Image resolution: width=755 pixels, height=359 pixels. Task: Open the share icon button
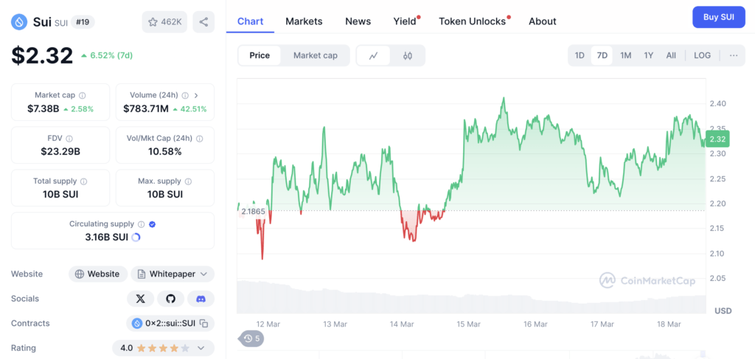point(203,21)
